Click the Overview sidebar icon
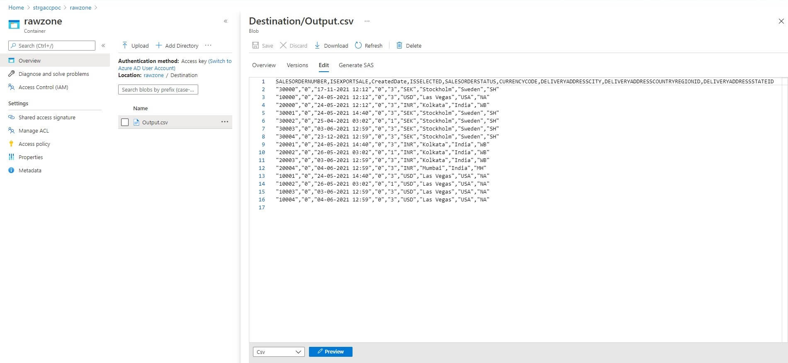The image size is (788, 363). tap(11, 60)
